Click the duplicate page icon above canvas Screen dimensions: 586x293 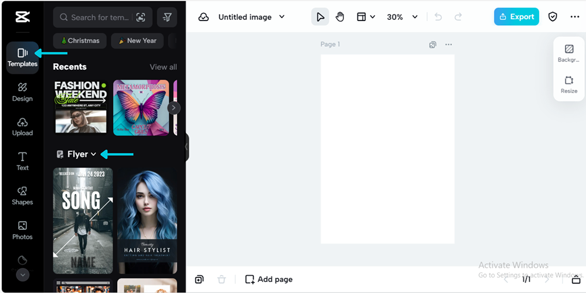click(432, 45)
